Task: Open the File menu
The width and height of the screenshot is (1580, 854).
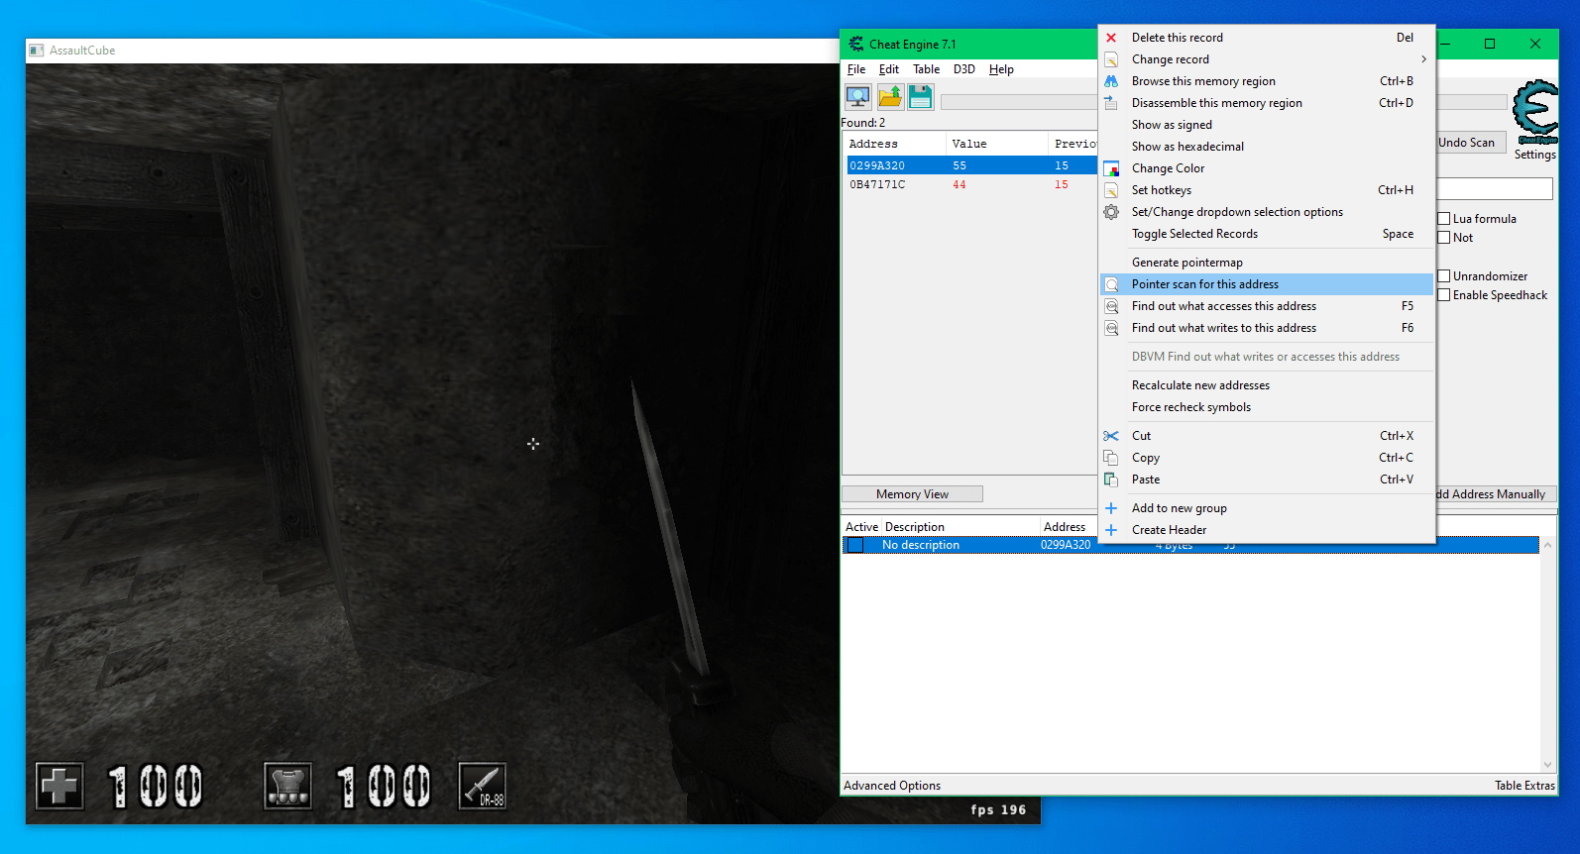Action: [x=856, y=69]
